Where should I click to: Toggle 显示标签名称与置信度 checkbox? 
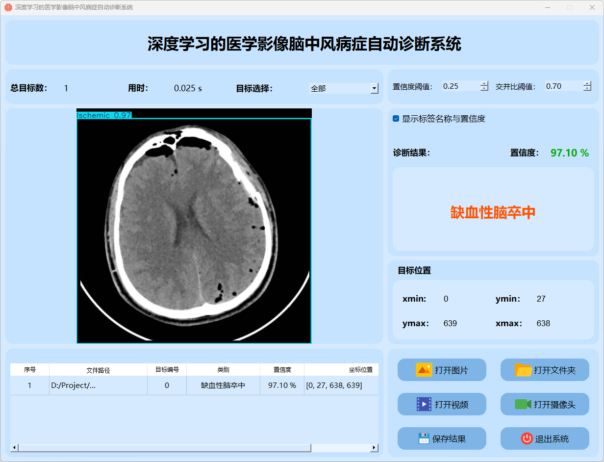(x=396, y=119)
